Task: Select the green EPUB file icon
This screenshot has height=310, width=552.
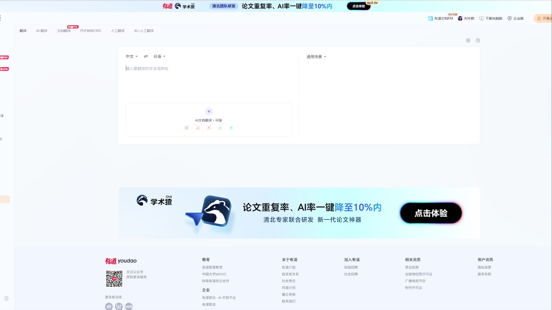Action: (x=231, y=128)
